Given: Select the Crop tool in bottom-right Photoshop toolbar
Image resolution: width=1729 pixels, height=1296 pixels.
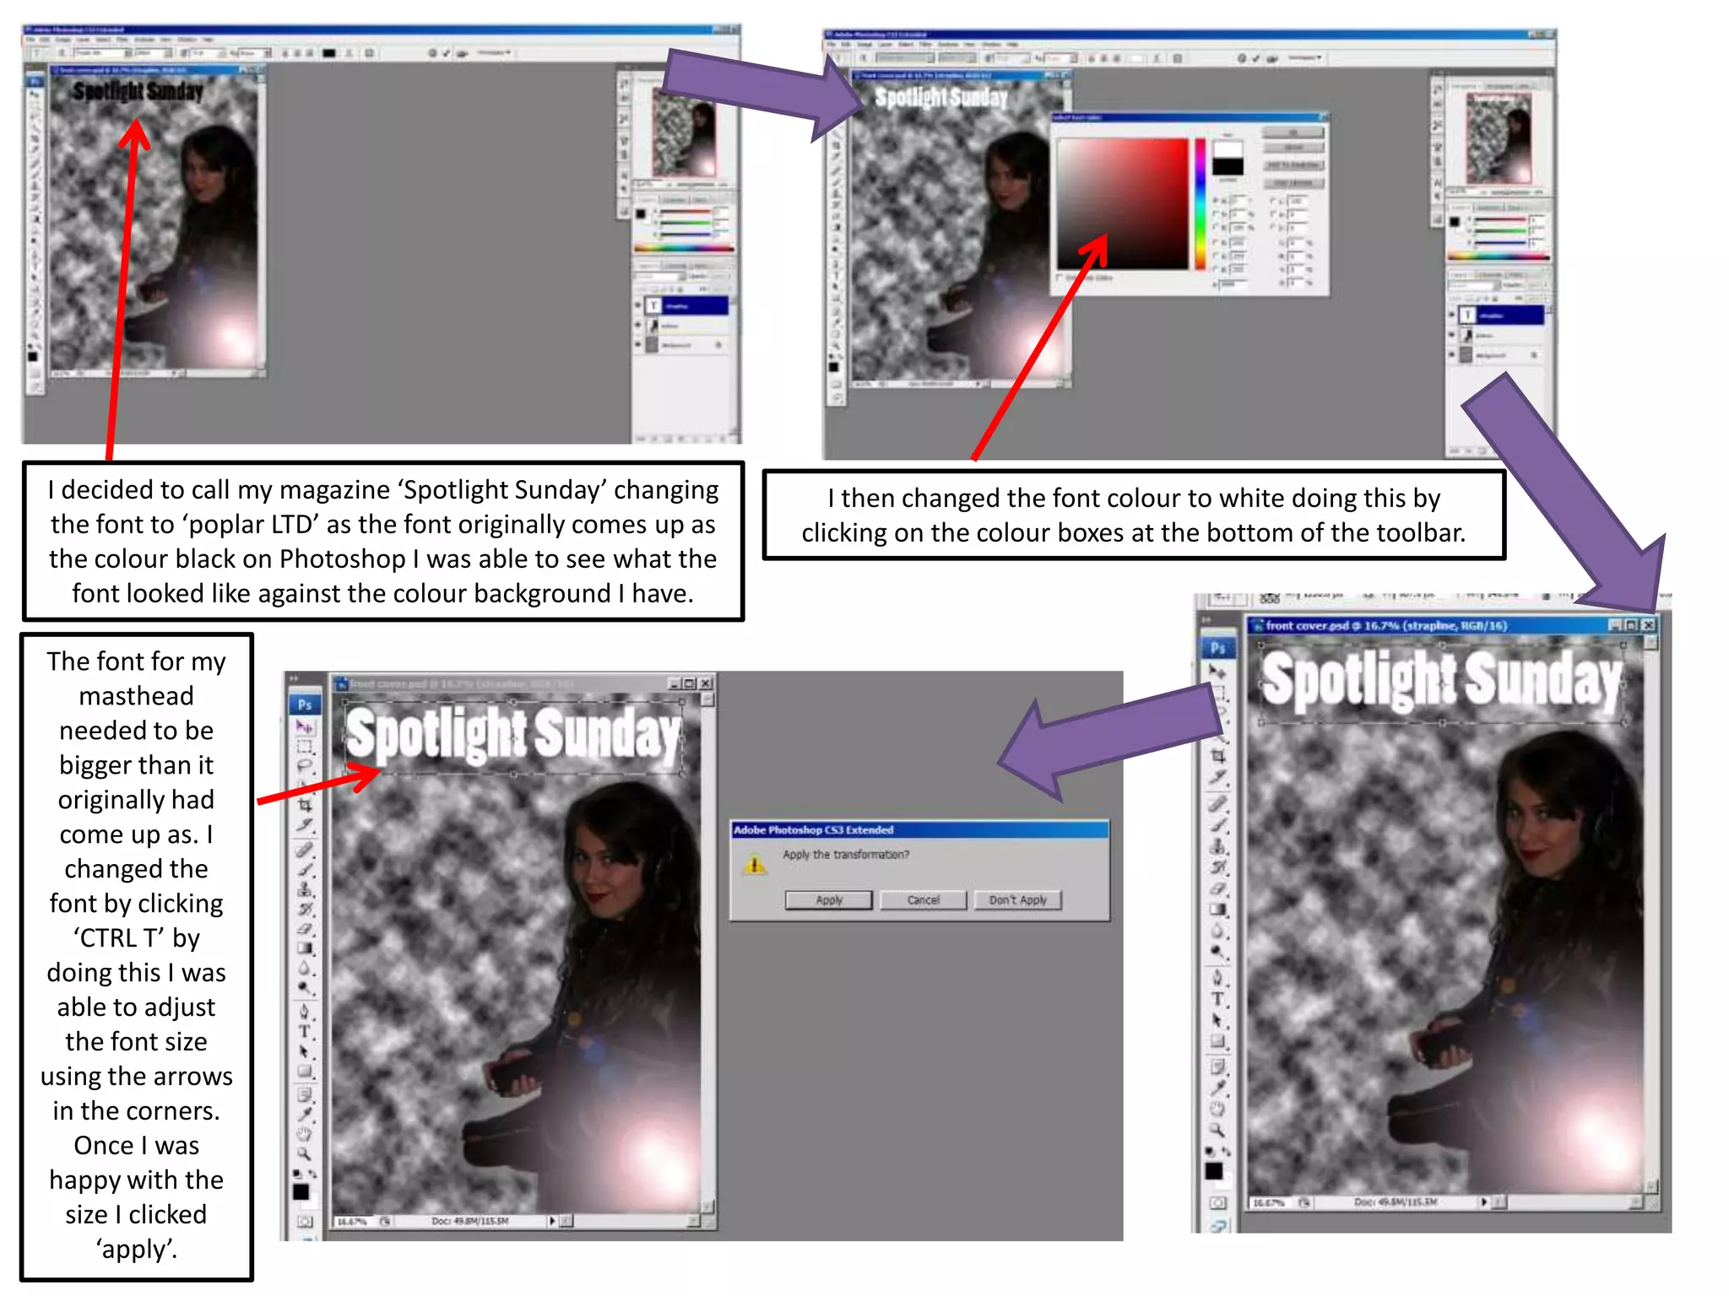Looking at the screenshot, I should 1217,755.
